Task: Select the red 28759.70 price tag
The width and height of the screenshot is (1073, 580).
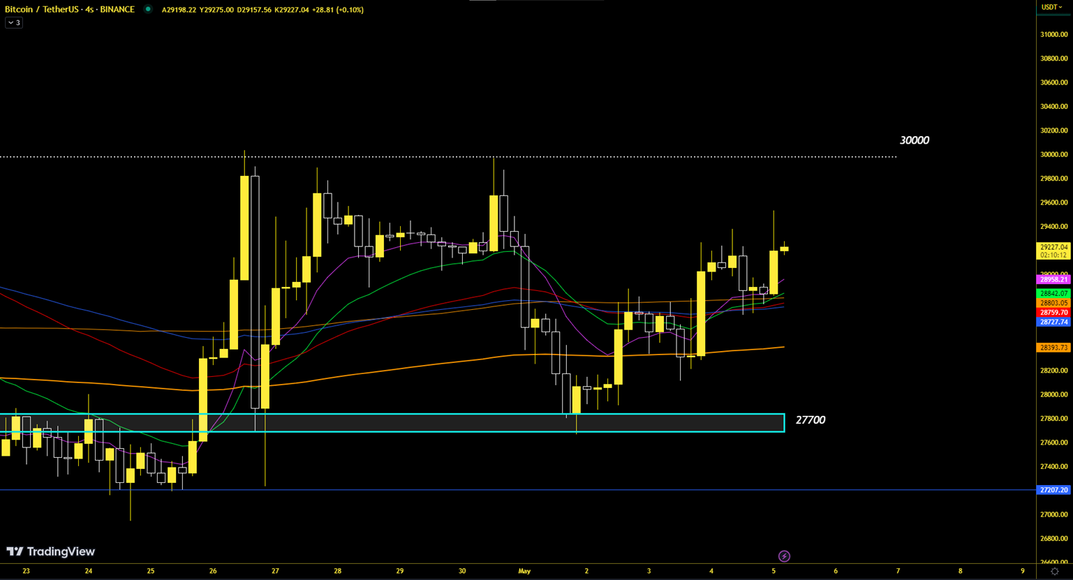Action: pos(1053,313)
